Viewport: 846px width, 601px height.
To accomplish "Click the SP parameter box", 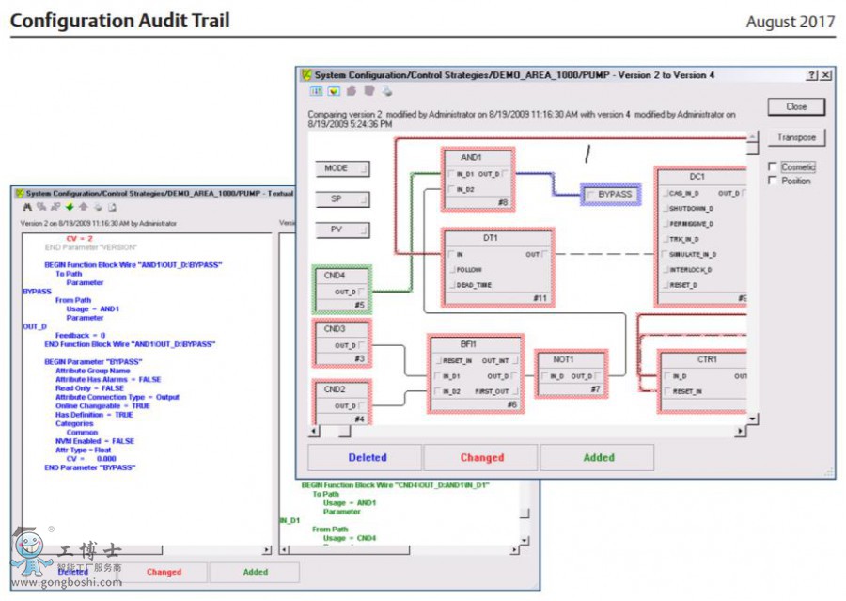I will (x=342, y=199).
